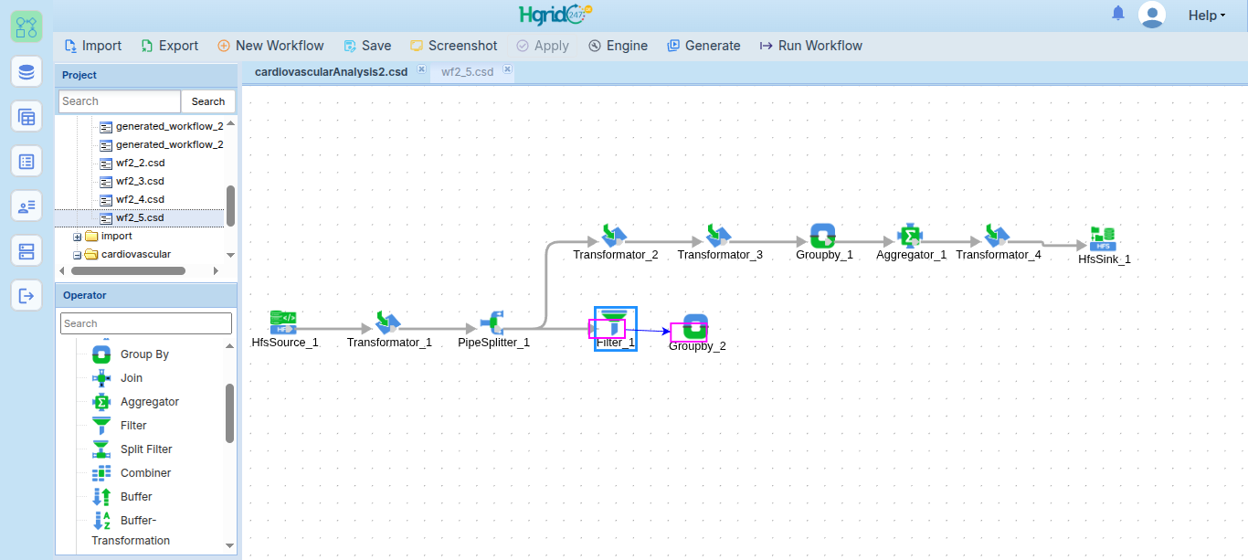Click the Operator list vertical scrollbar

[230, 413]
